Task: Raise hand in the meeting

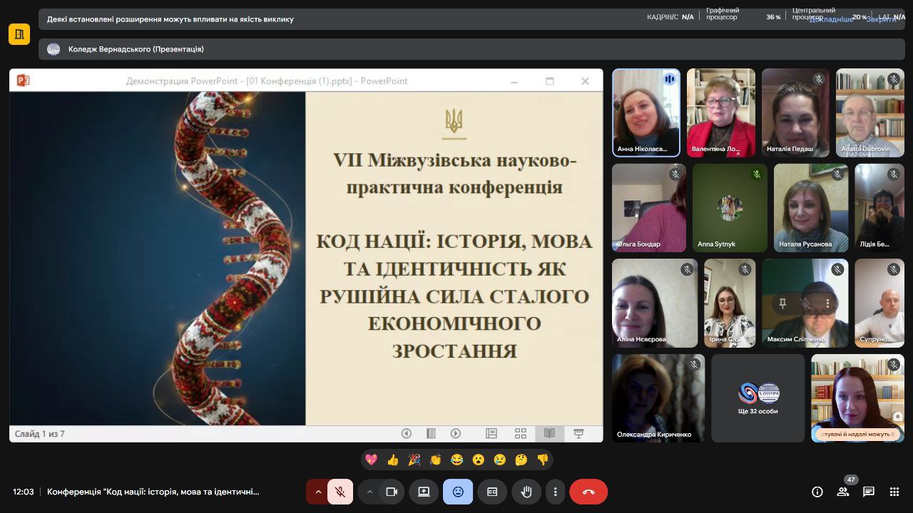Action: (526, 492)
